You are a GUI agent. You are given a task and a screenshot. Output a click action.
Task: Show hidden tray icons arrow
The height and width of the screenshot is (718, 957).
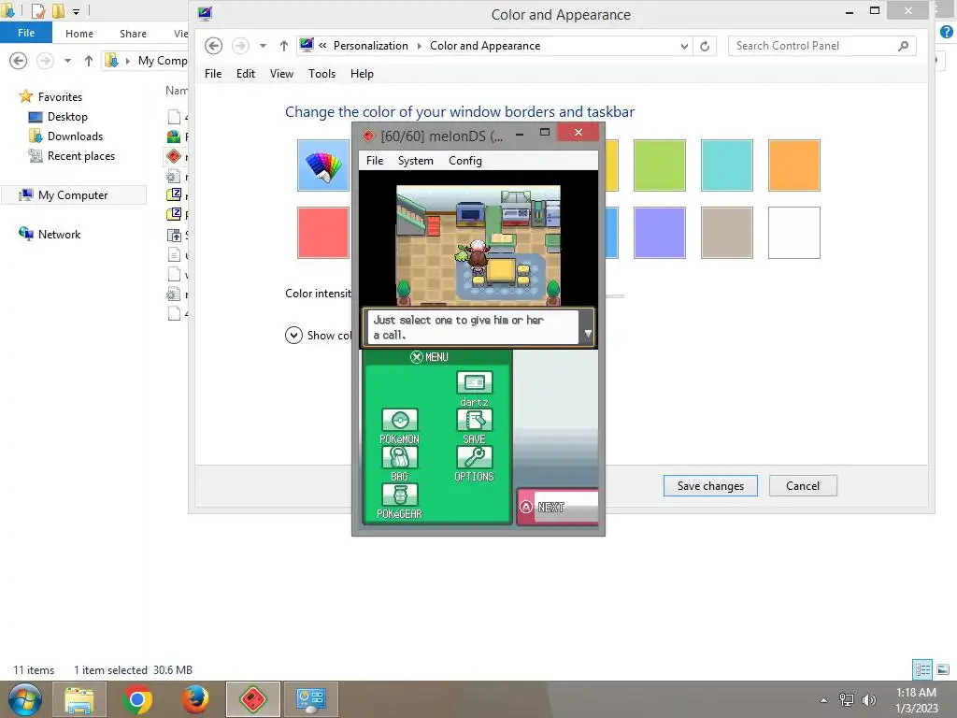pyautogui.click(x=824, y=700)
